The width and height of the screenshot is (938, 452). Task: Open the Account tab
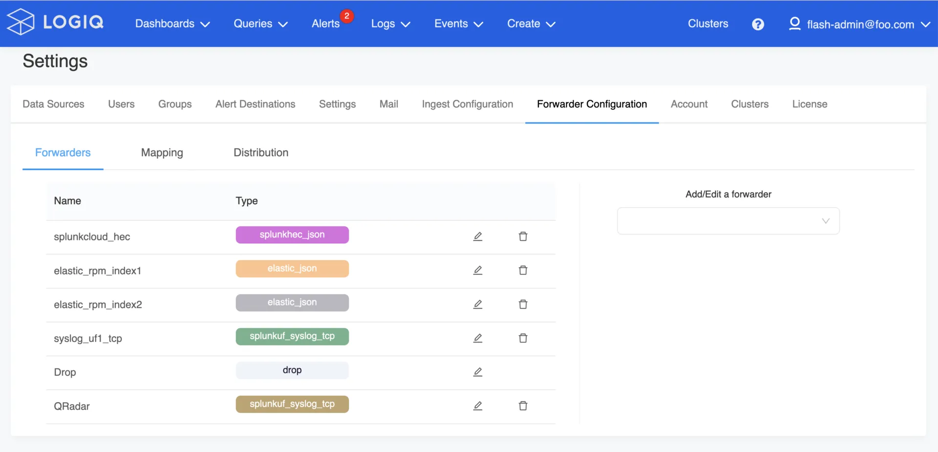tap(689, 104)
